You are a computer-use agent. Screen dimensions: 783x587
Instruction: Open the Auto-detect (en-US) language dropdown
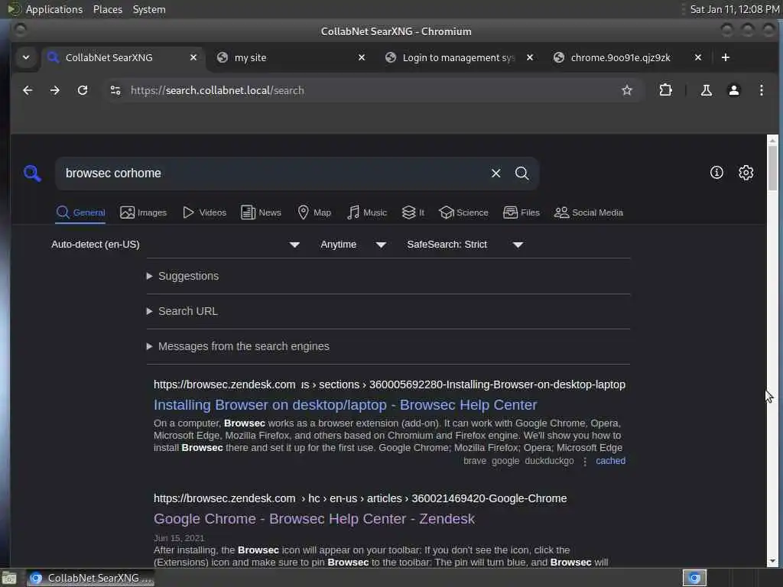[176, 245]
